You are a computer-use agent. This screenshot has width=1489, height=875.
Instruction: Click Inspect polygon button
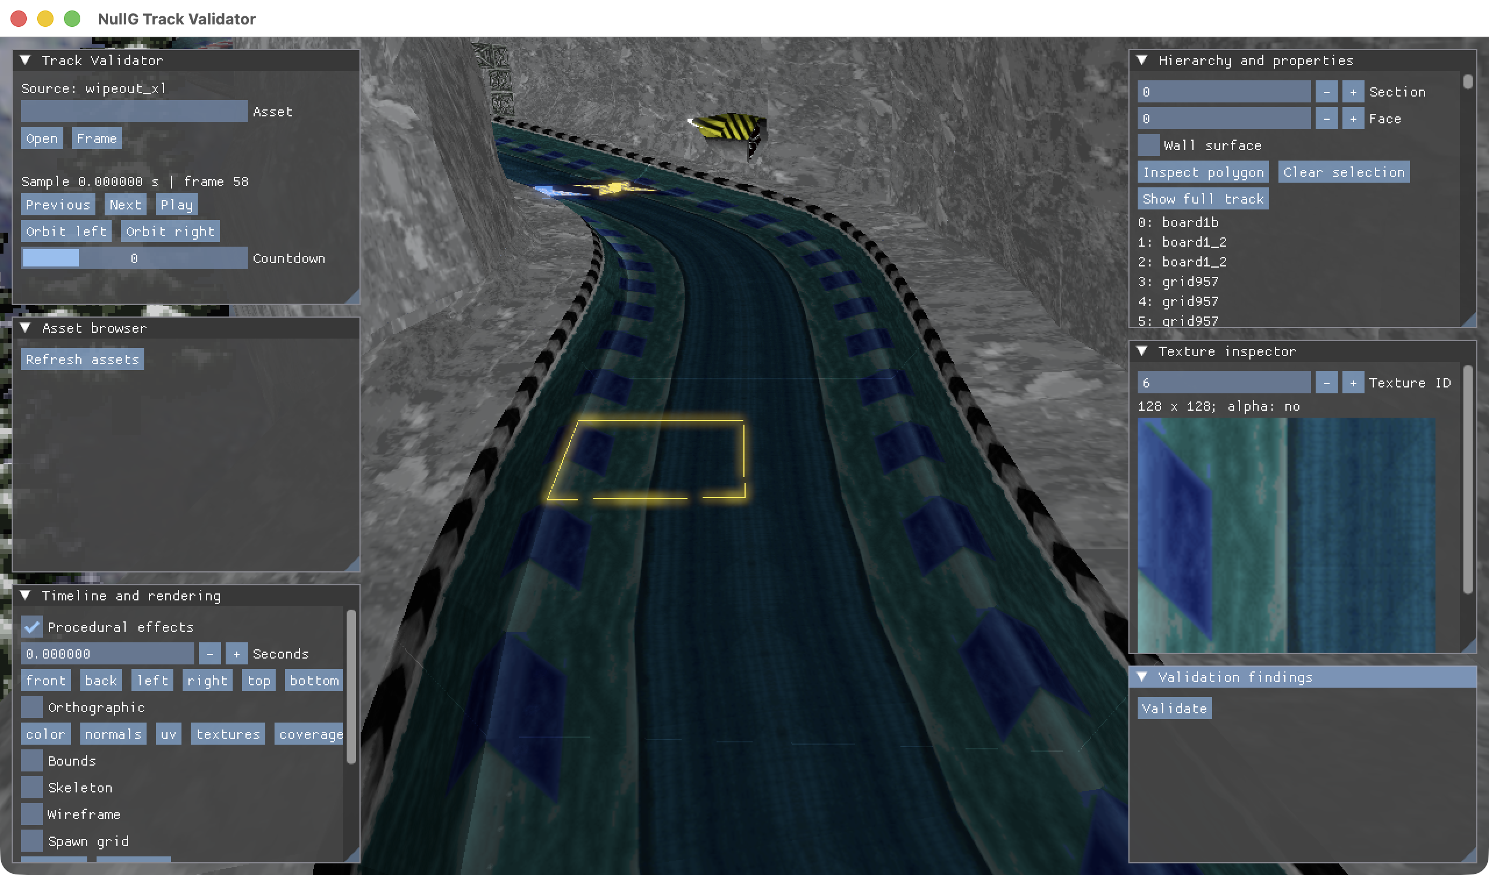click(1203, 172)
